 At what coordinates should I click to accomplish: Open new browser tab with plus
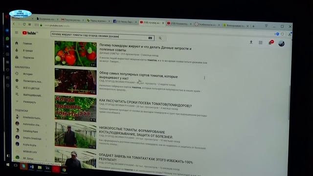click(x=253, y=26)
